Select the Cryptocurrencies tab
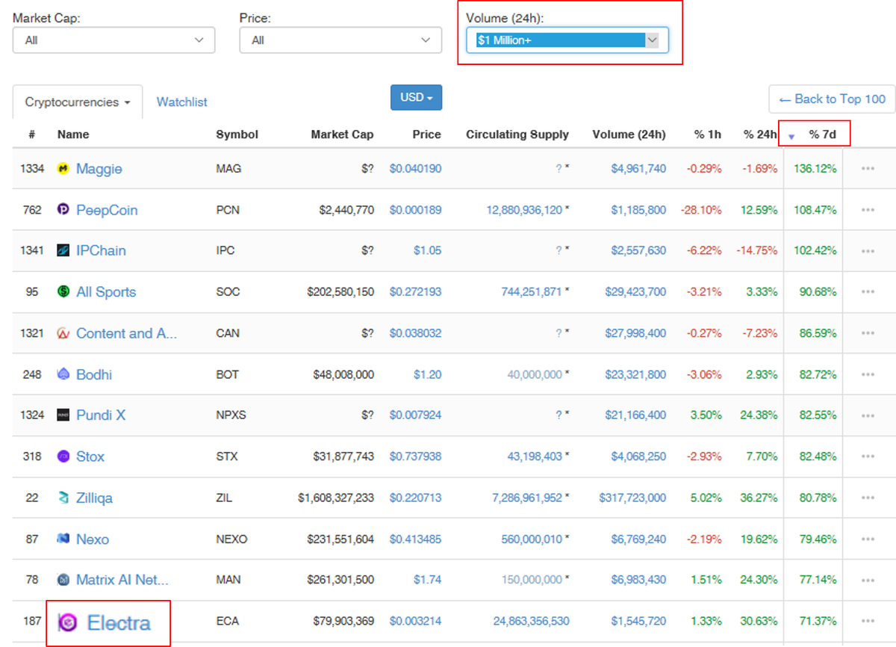This screenshot has height=647, width=896. pos(78,102)
